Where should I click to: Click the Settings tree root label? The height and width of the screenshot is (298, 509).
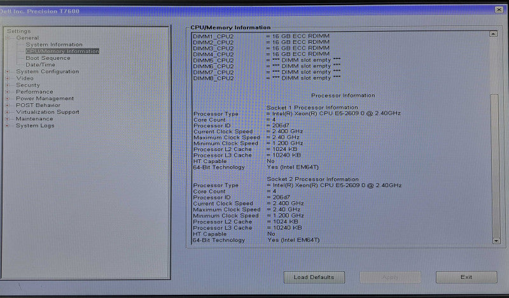coord(19,31)
